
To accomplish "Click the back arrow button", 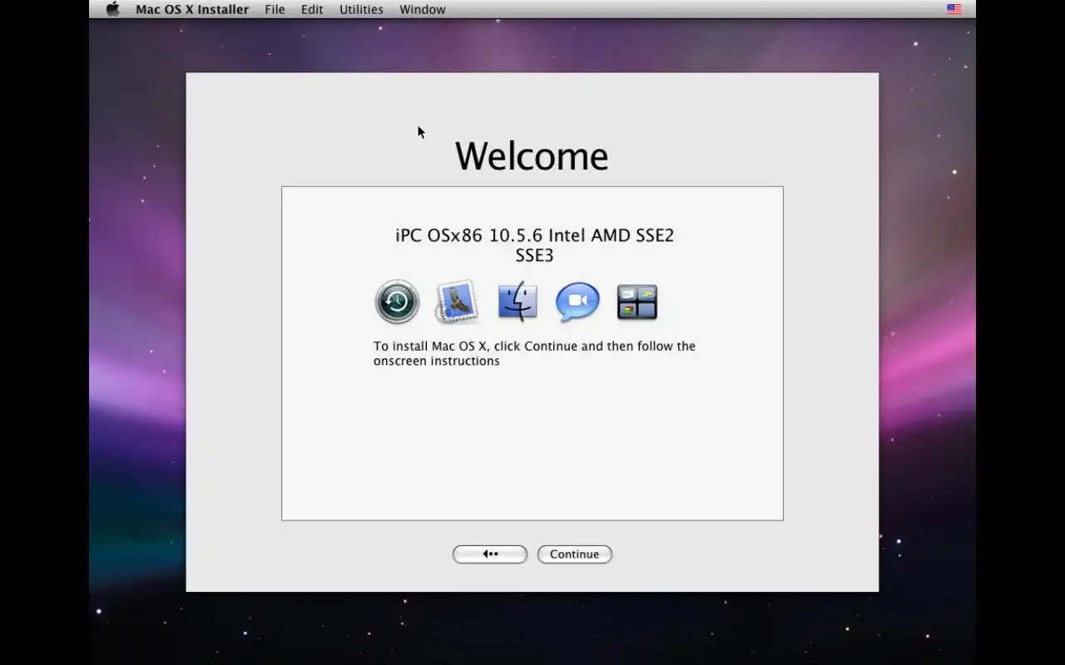I will (490, 554).
